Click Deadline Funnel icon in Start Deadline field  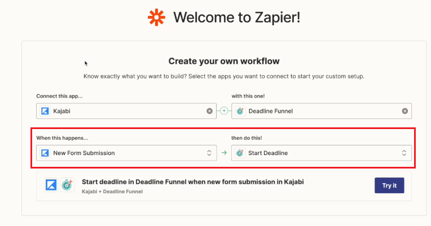pyautogui.click(x=240, y=153)
